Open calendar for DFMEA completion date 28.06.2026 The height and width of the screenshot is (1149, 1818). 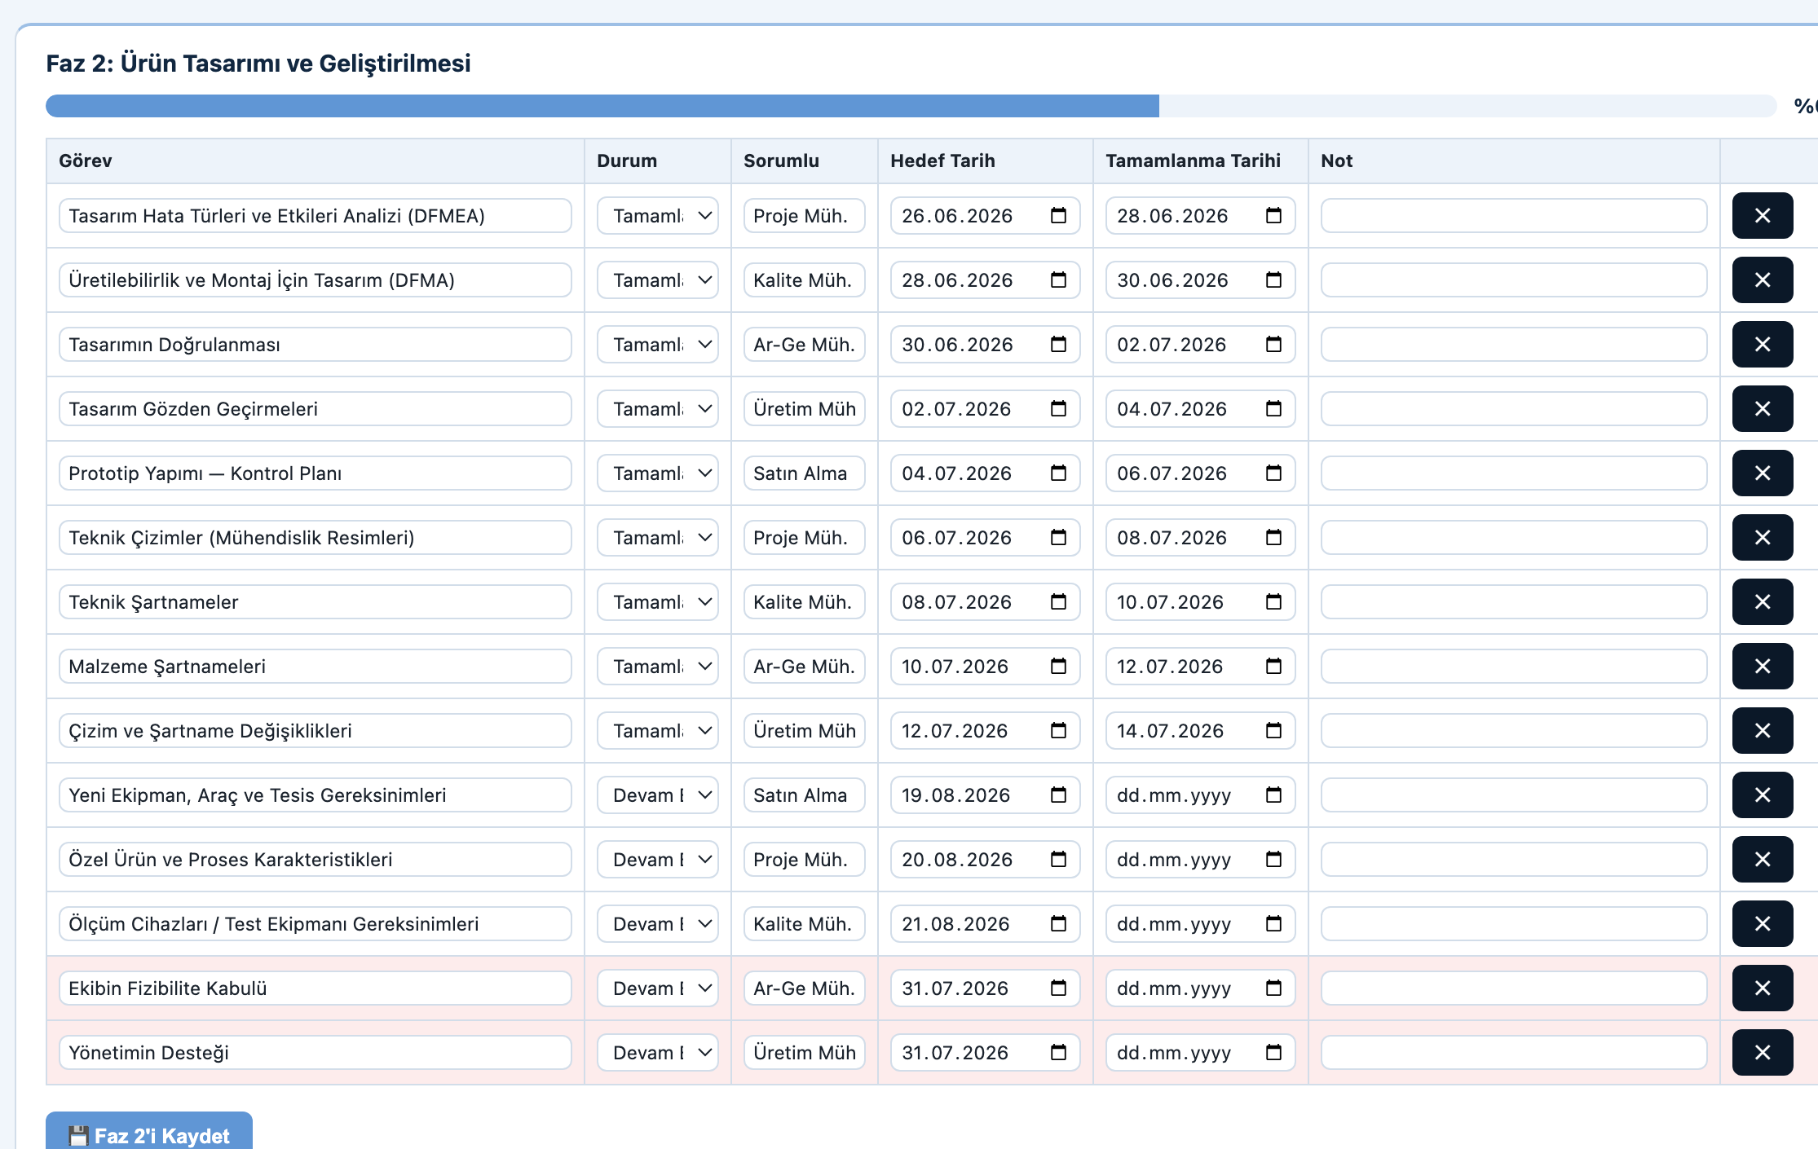pos(1273,216)
